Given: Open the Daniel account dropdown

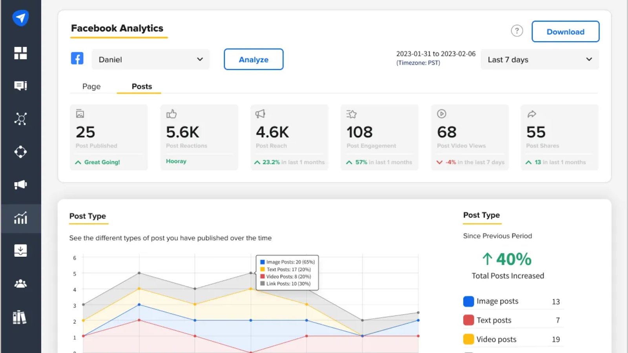Looking at the screenshot, I should click(x=151, y=59).
